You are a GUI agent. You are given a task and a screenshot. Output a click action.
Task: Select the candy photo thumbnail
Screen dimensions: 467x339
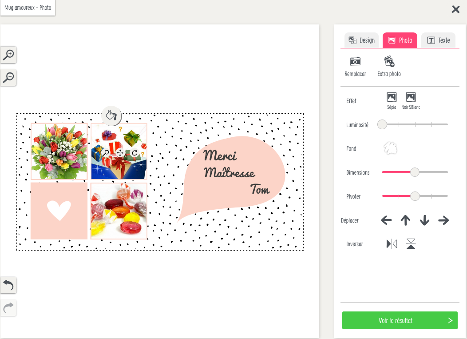(x=119, y=211)
